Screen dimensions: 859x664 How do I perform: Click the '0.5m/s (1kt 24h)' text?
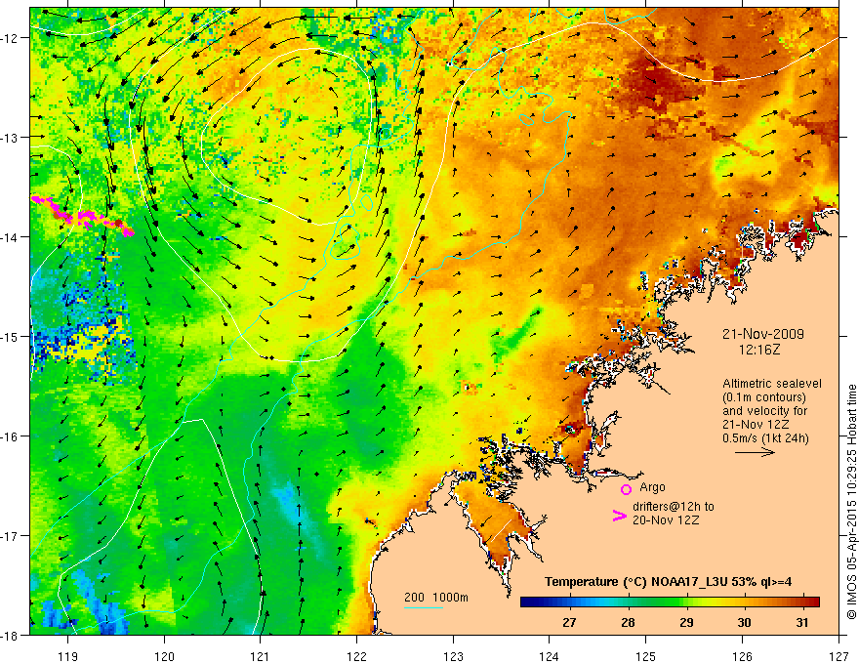[765, 438]
